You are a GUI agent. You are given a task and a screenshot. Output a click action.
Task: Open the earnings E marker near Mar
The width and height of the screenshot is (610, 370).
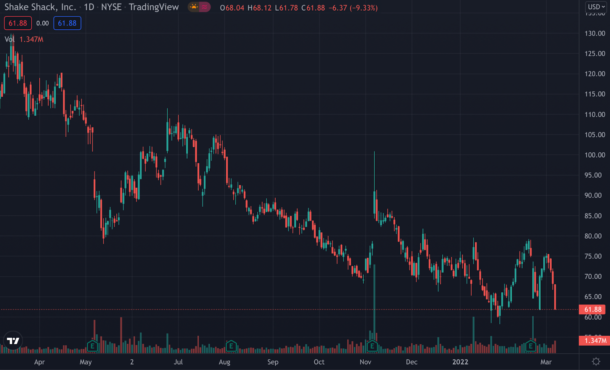[530, 346]
